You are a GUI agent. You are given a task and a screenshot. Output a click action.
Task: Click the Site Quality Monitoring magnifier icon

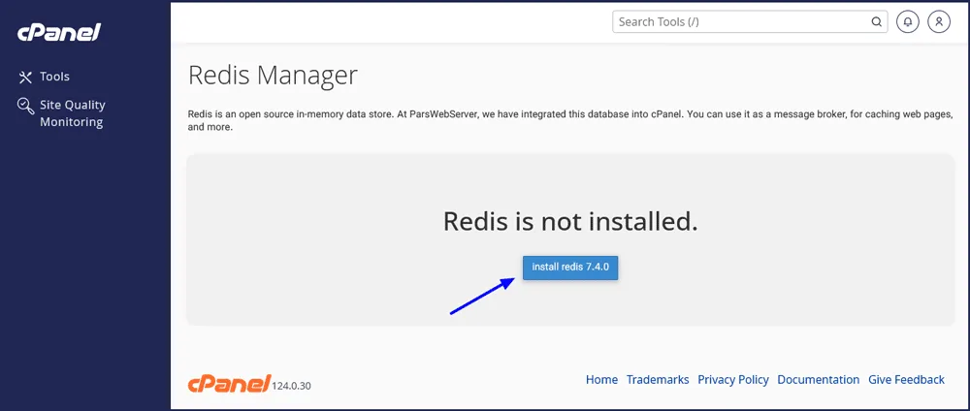click(x=26, y=107)
